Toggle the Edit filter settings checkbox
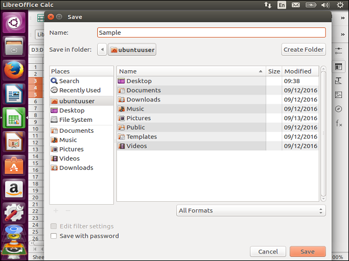The height and width of the screenshot is (261, 349). pyautogui.click(x=54, y=226)
